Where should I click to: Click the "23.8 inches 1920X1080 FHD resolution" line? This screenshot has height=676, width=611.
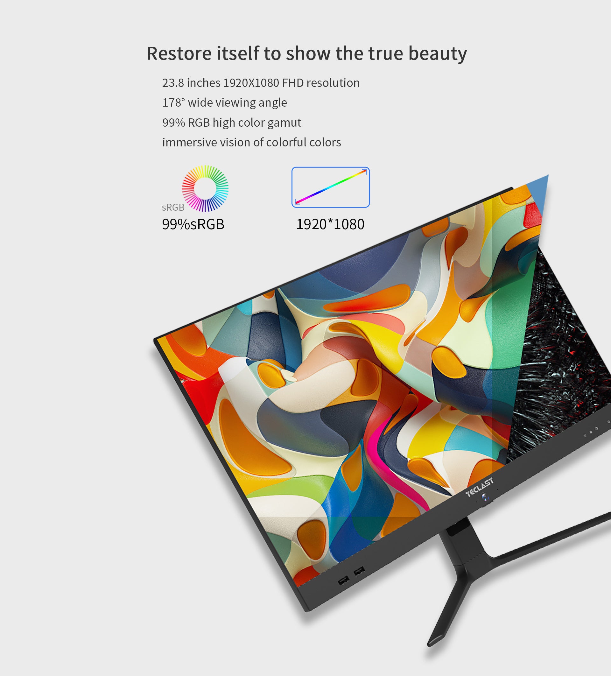[261, 83]
